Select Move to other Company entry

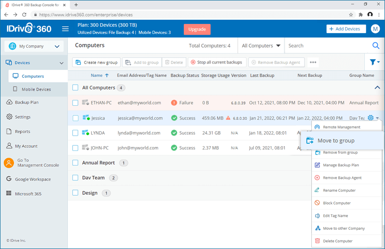346,228
